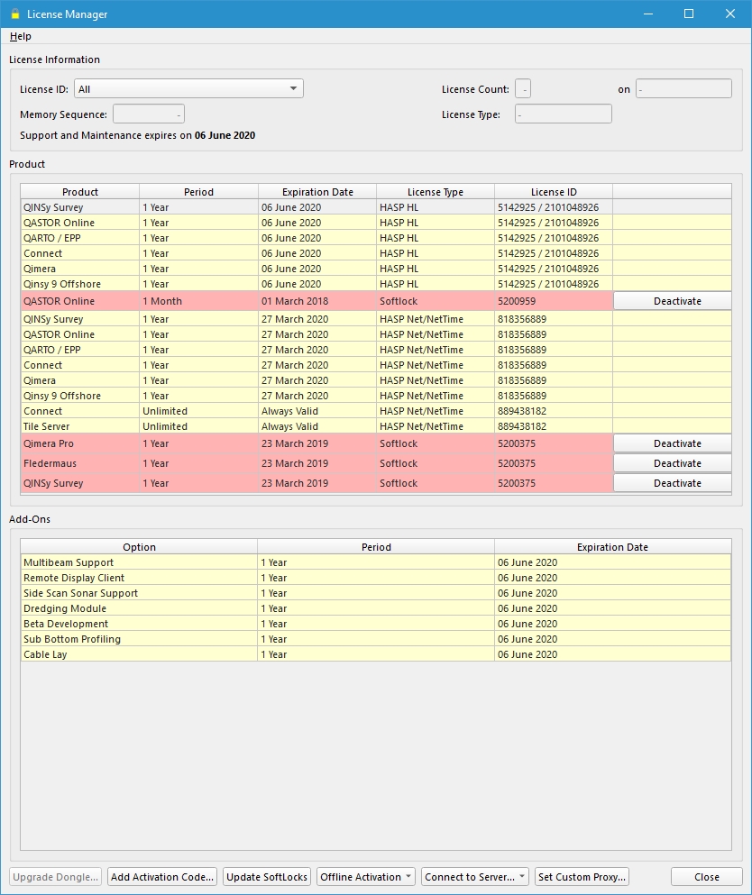The width and height of the screenshot is (752, 895).
Task: Deactivate the Fledermaus license
Action: click(673, 463)
